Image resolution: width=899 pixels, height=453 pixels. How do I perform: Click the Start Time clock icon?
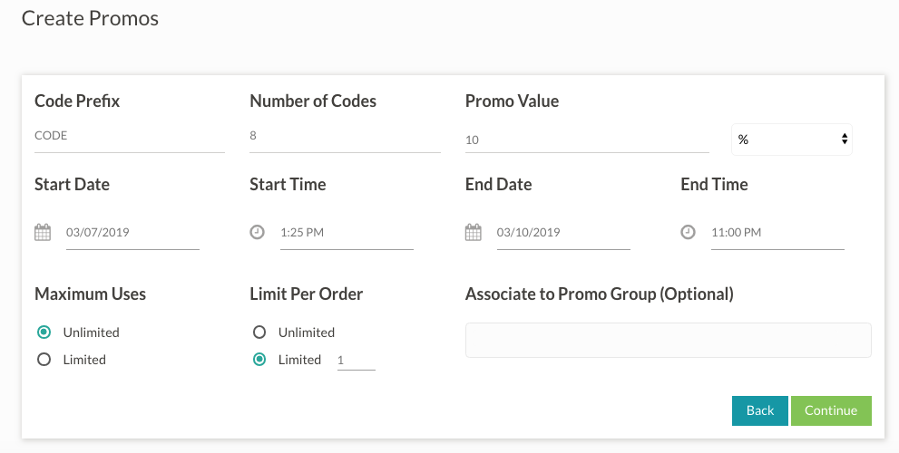[x=258, y=233]
